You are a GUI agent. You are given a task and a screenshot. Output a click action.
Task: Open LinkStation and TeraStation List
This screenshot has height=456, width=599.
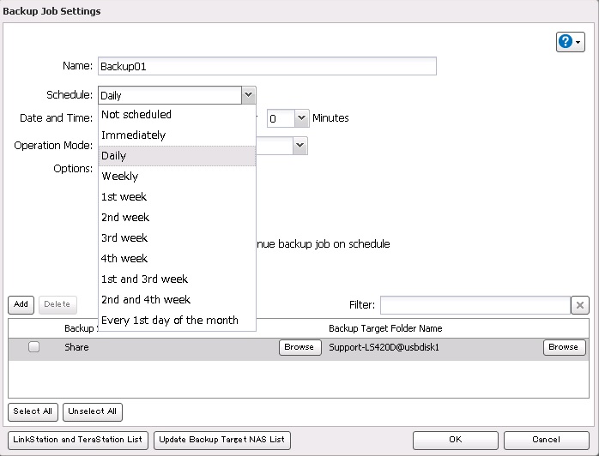[78, 440]
